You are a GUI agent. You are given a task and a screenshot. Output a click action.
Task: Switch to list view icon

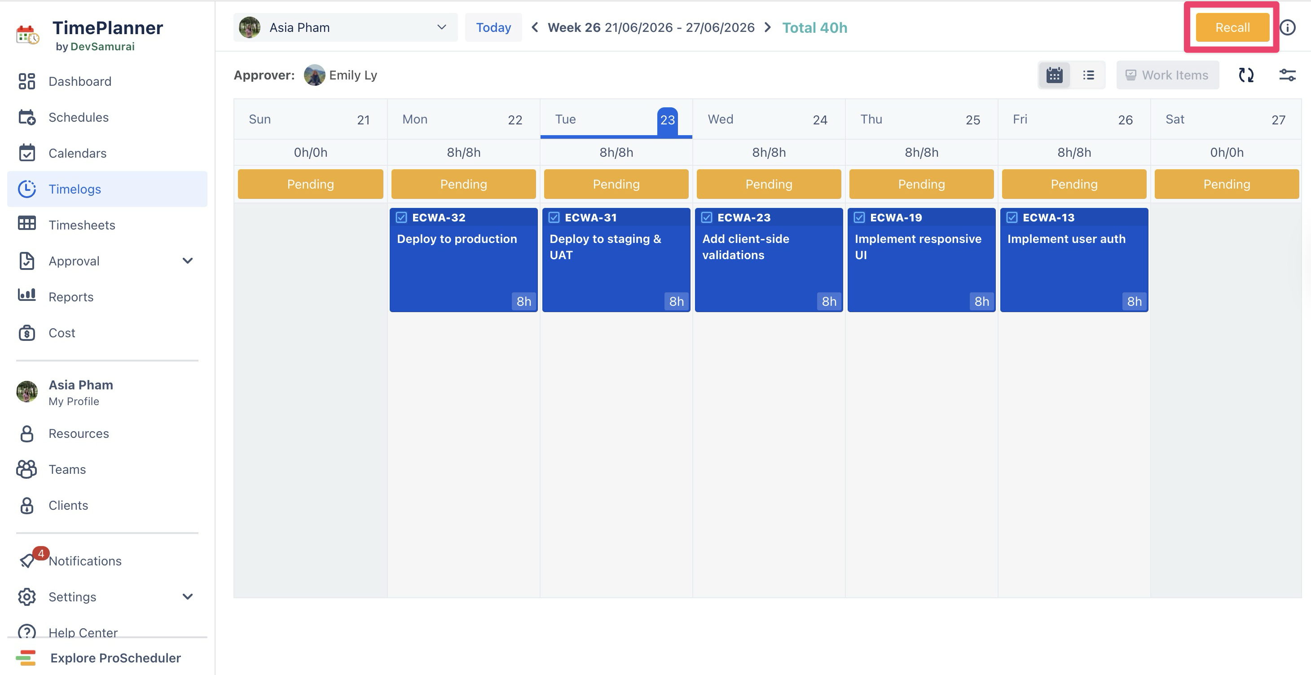click(x=1088, y=75)
